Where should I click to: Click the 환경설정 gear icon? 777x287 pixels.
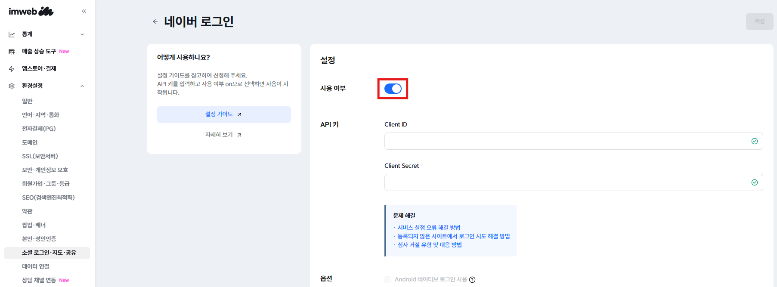[x=12, y=86]
